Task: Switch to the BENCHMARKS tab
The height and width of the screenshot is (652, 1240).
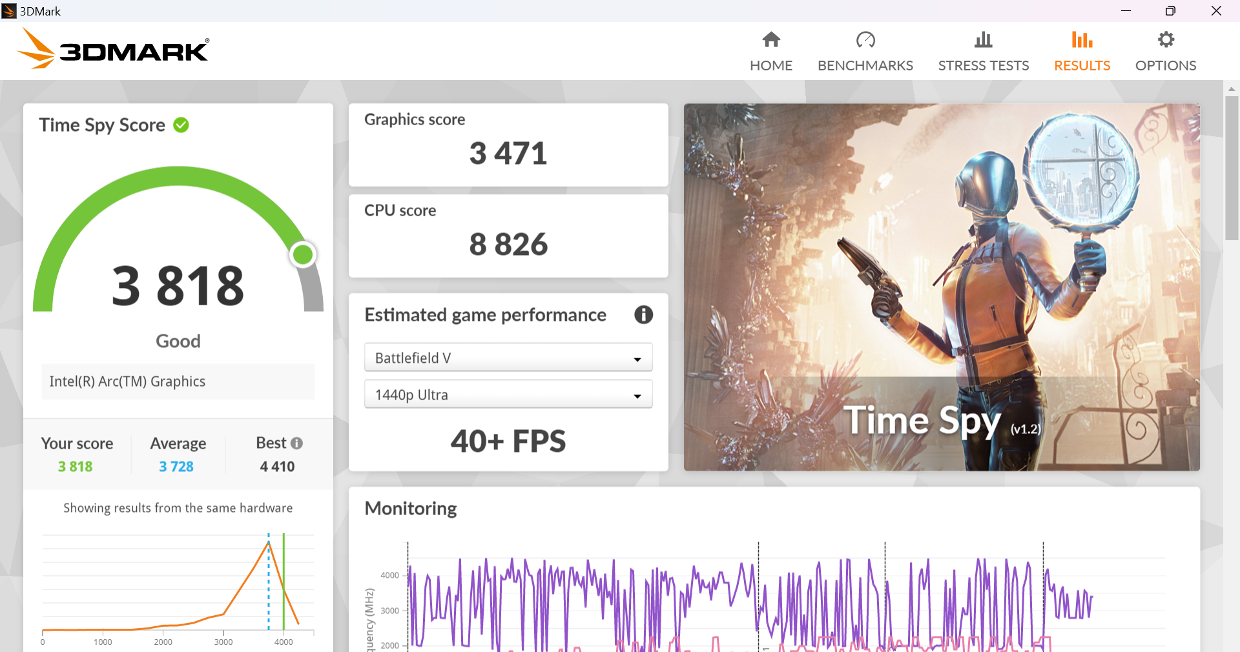Action: pos(865,65)
